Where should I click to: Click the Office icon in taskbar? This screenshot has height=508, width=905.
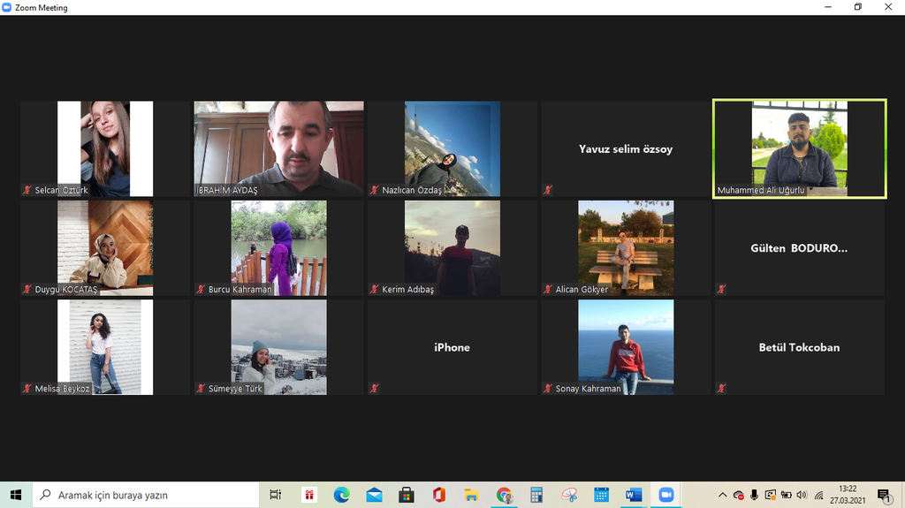pyautogui.click(x=439, y=495)
